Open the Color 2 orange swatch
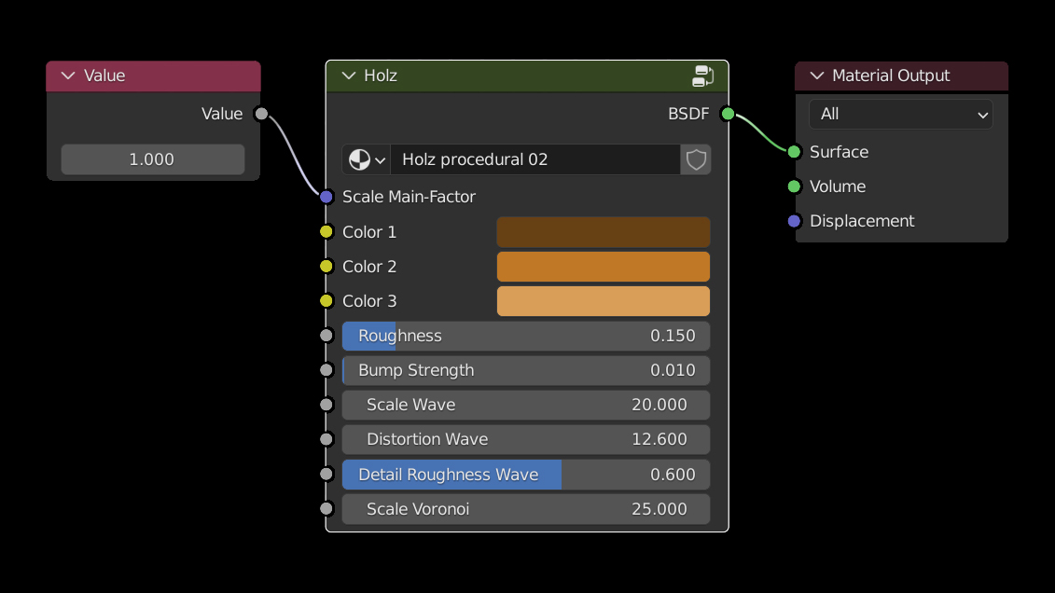The height and width of the screenshot is (593, 1055). (x=603, y=267)
